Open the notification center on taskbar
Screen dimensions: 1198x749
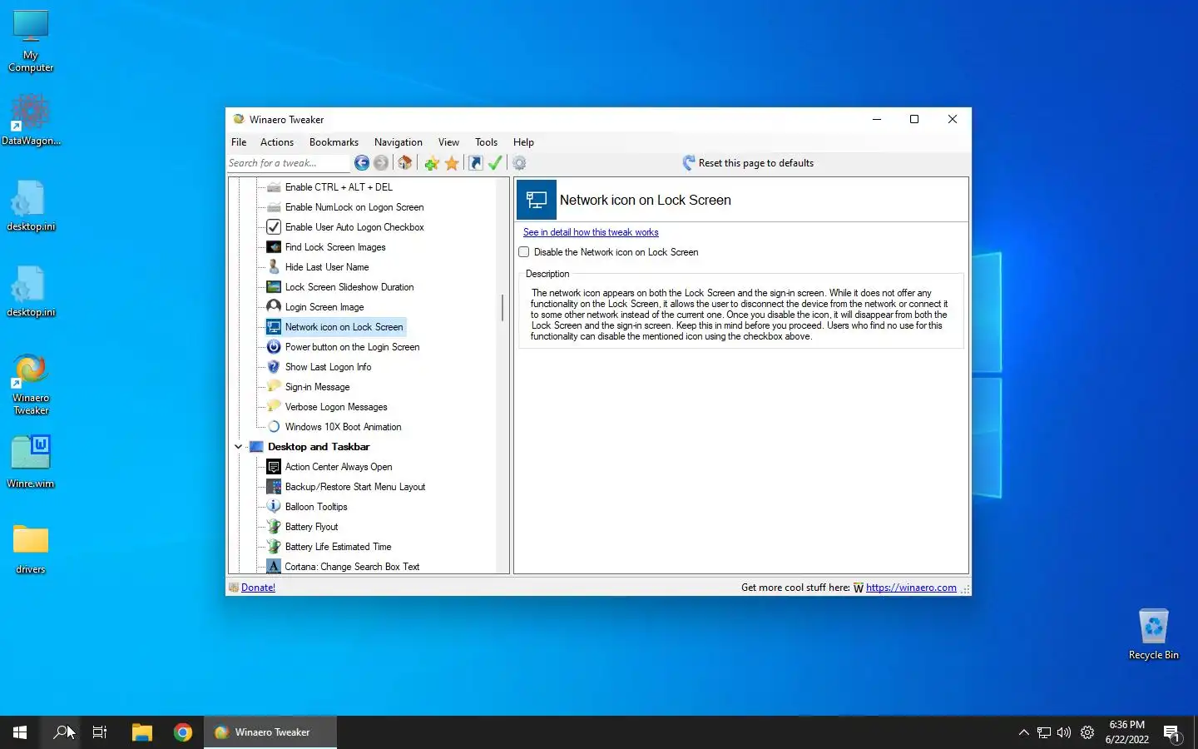point(1172,733)
